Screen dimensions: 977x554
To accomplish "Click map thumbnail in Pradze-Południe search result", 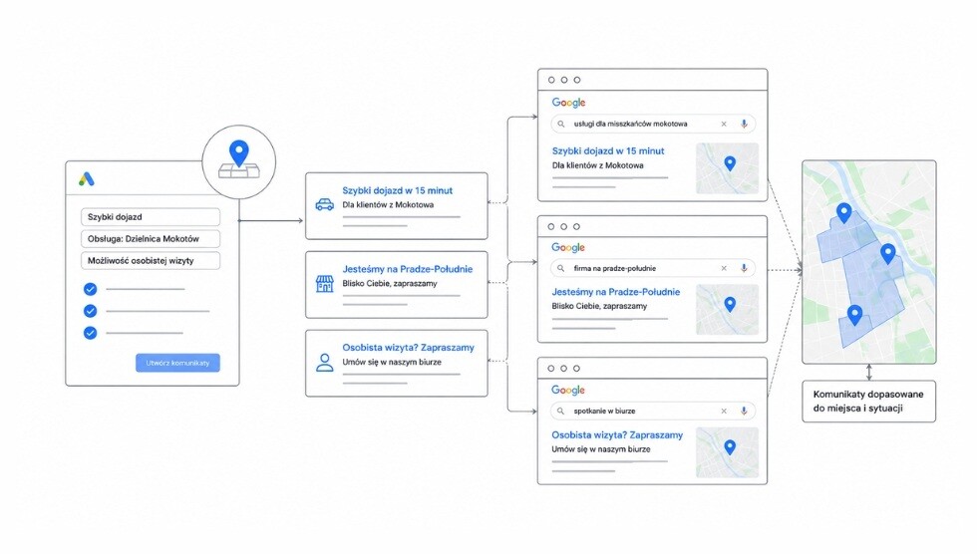I will [727, 310].
